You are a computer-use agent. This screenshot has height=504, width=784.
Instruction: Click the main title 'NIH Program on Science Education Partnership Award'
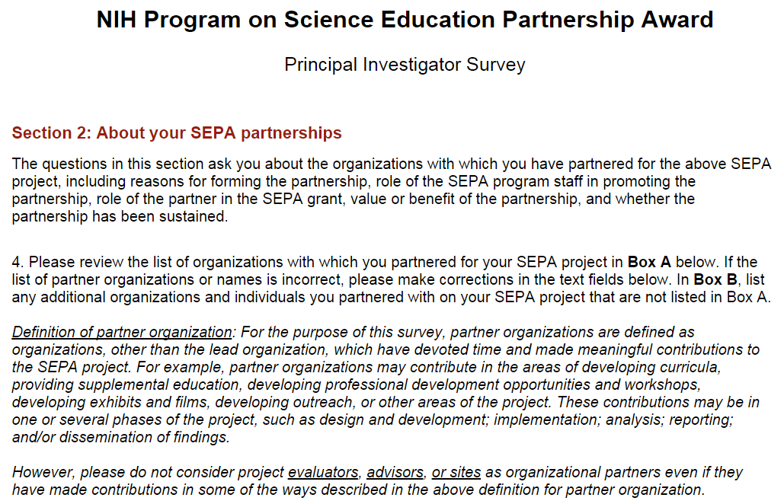coord(405,20)
